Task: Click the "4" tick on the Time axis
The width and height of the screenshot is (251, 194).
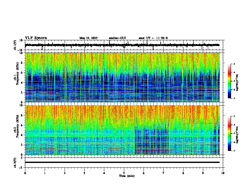Action: 104,173
